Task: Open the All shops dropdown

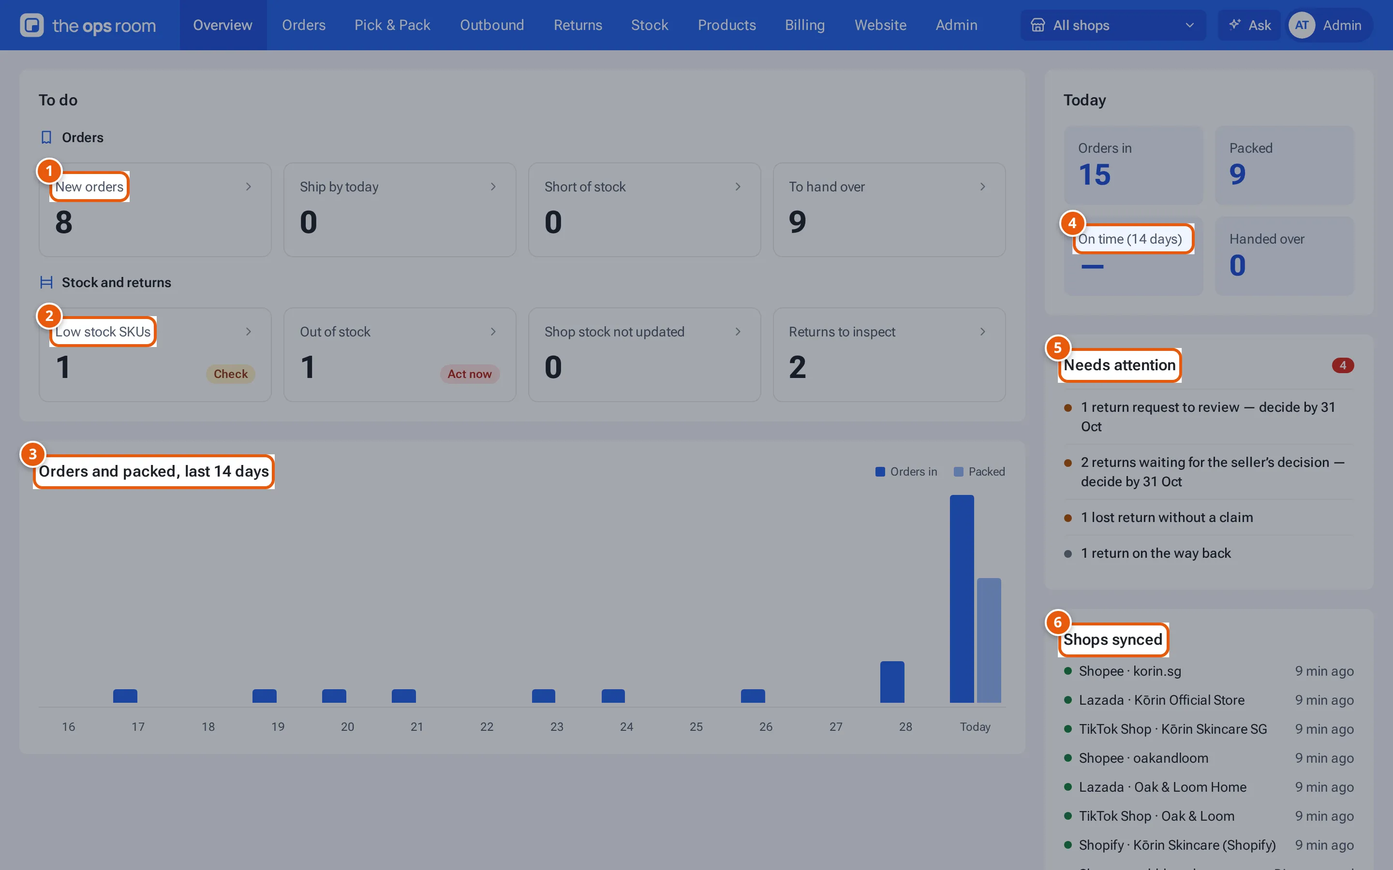Action: [1112, 25]
